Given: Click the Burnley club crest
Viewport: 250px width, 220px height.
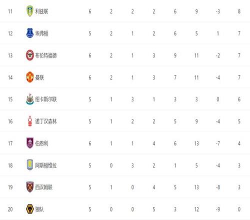Looking at the screenshot, I should [x=30, y=143].
